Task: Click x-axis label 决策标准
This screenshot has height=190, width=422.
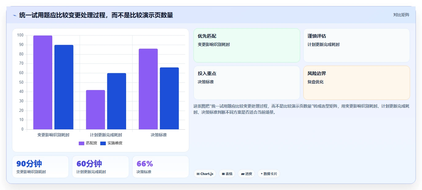Action: click(x=159, y=135)
